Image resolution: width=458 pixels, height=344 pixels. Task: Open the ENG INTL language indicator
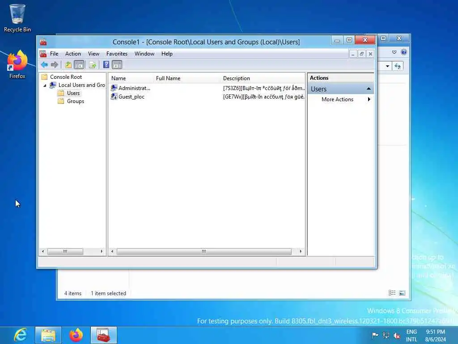411,335
